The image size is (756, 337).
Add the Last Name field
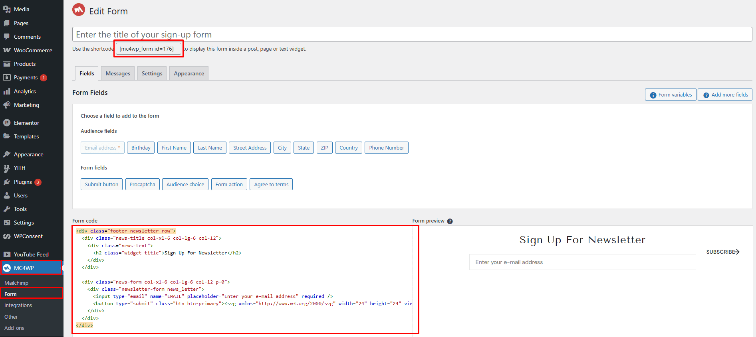pyautogui.click(x=210, y=148)
